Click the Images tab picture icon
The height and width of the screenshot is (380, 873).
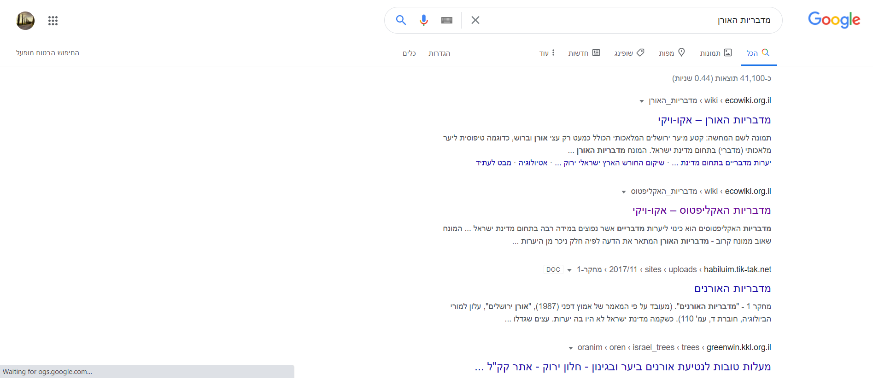pyautogui.click(x=728, y=53)
